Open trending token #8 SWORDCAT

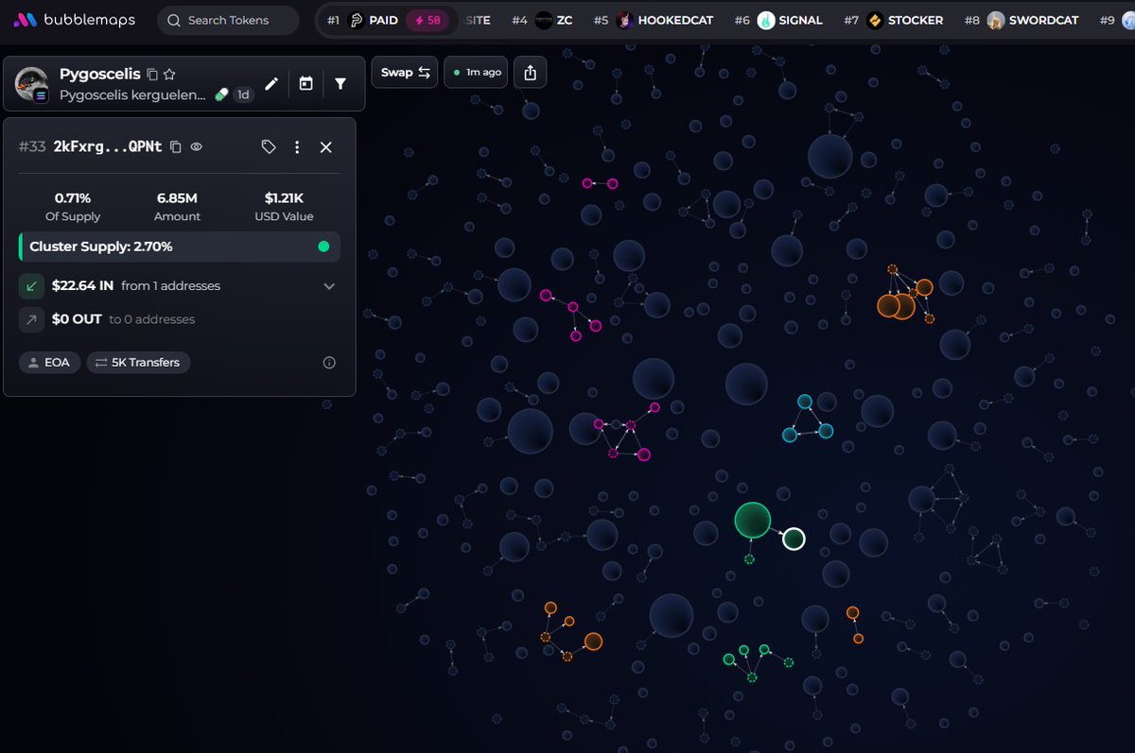[x=1022, y=20]
